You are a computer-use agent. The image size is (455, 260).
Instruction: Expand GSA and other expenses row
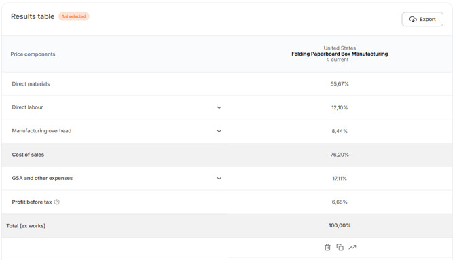pyautogui.click(x=219, y=178)
